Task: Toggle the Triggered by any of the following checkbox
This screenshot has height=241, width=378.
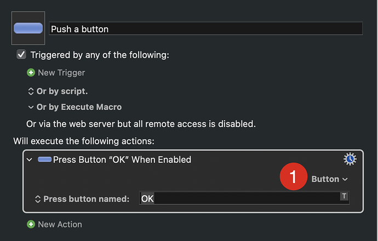Action: pyautogui.click(x=21, y=55)
